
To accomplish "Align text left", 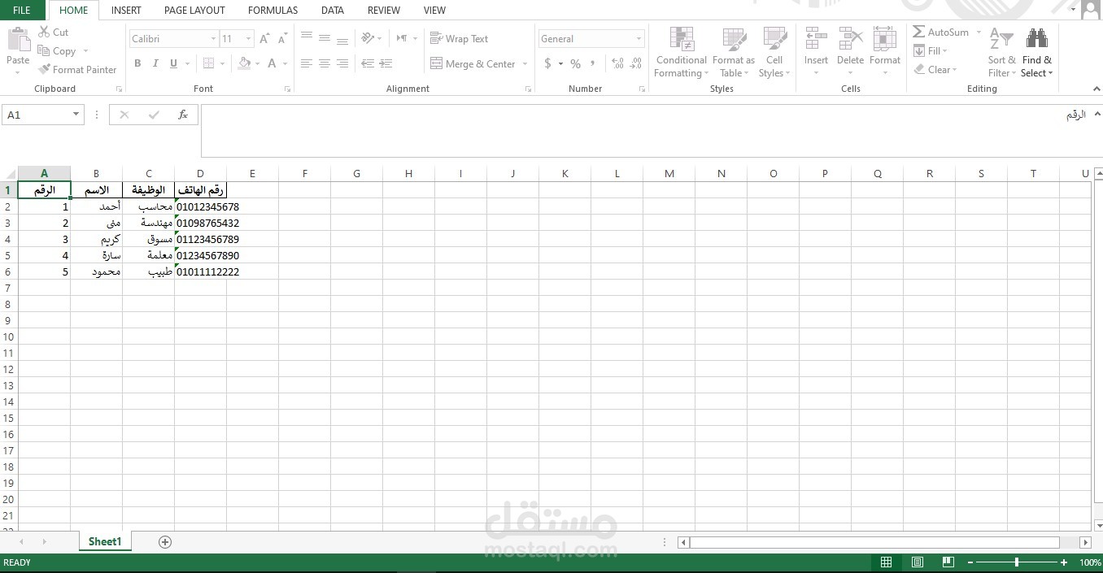I will point(307,63).
